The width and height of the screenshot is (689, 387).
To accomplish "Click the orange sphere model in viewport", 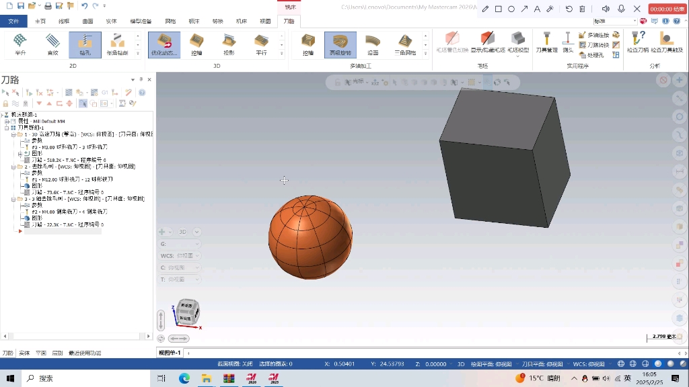I will coord(310,237).
